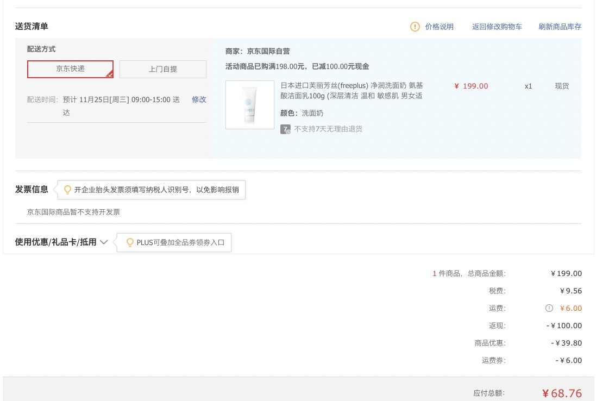Viewport: 596px width, 401px height.
Task: Click the 不支持7天无理由退货 text
Action: click(328, 129)
